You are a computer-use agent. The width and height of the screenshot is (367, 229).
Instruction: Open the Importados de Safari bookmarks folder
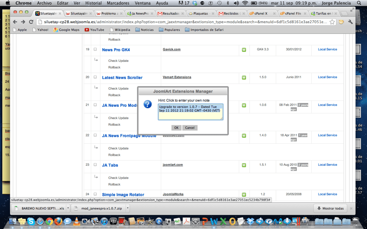tap(204, 30)
